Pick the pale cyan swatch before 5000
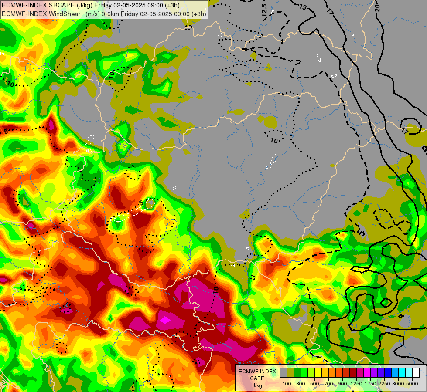 409,372
